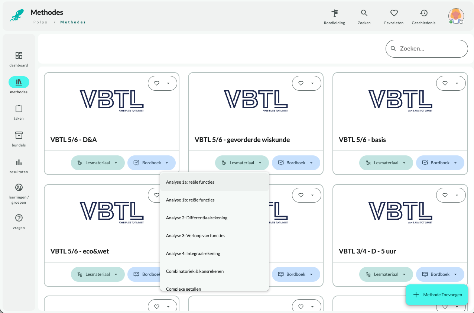Open resultaten bar chart icon
Viewport: 474px width, 313px height.
tap(19, 162)
